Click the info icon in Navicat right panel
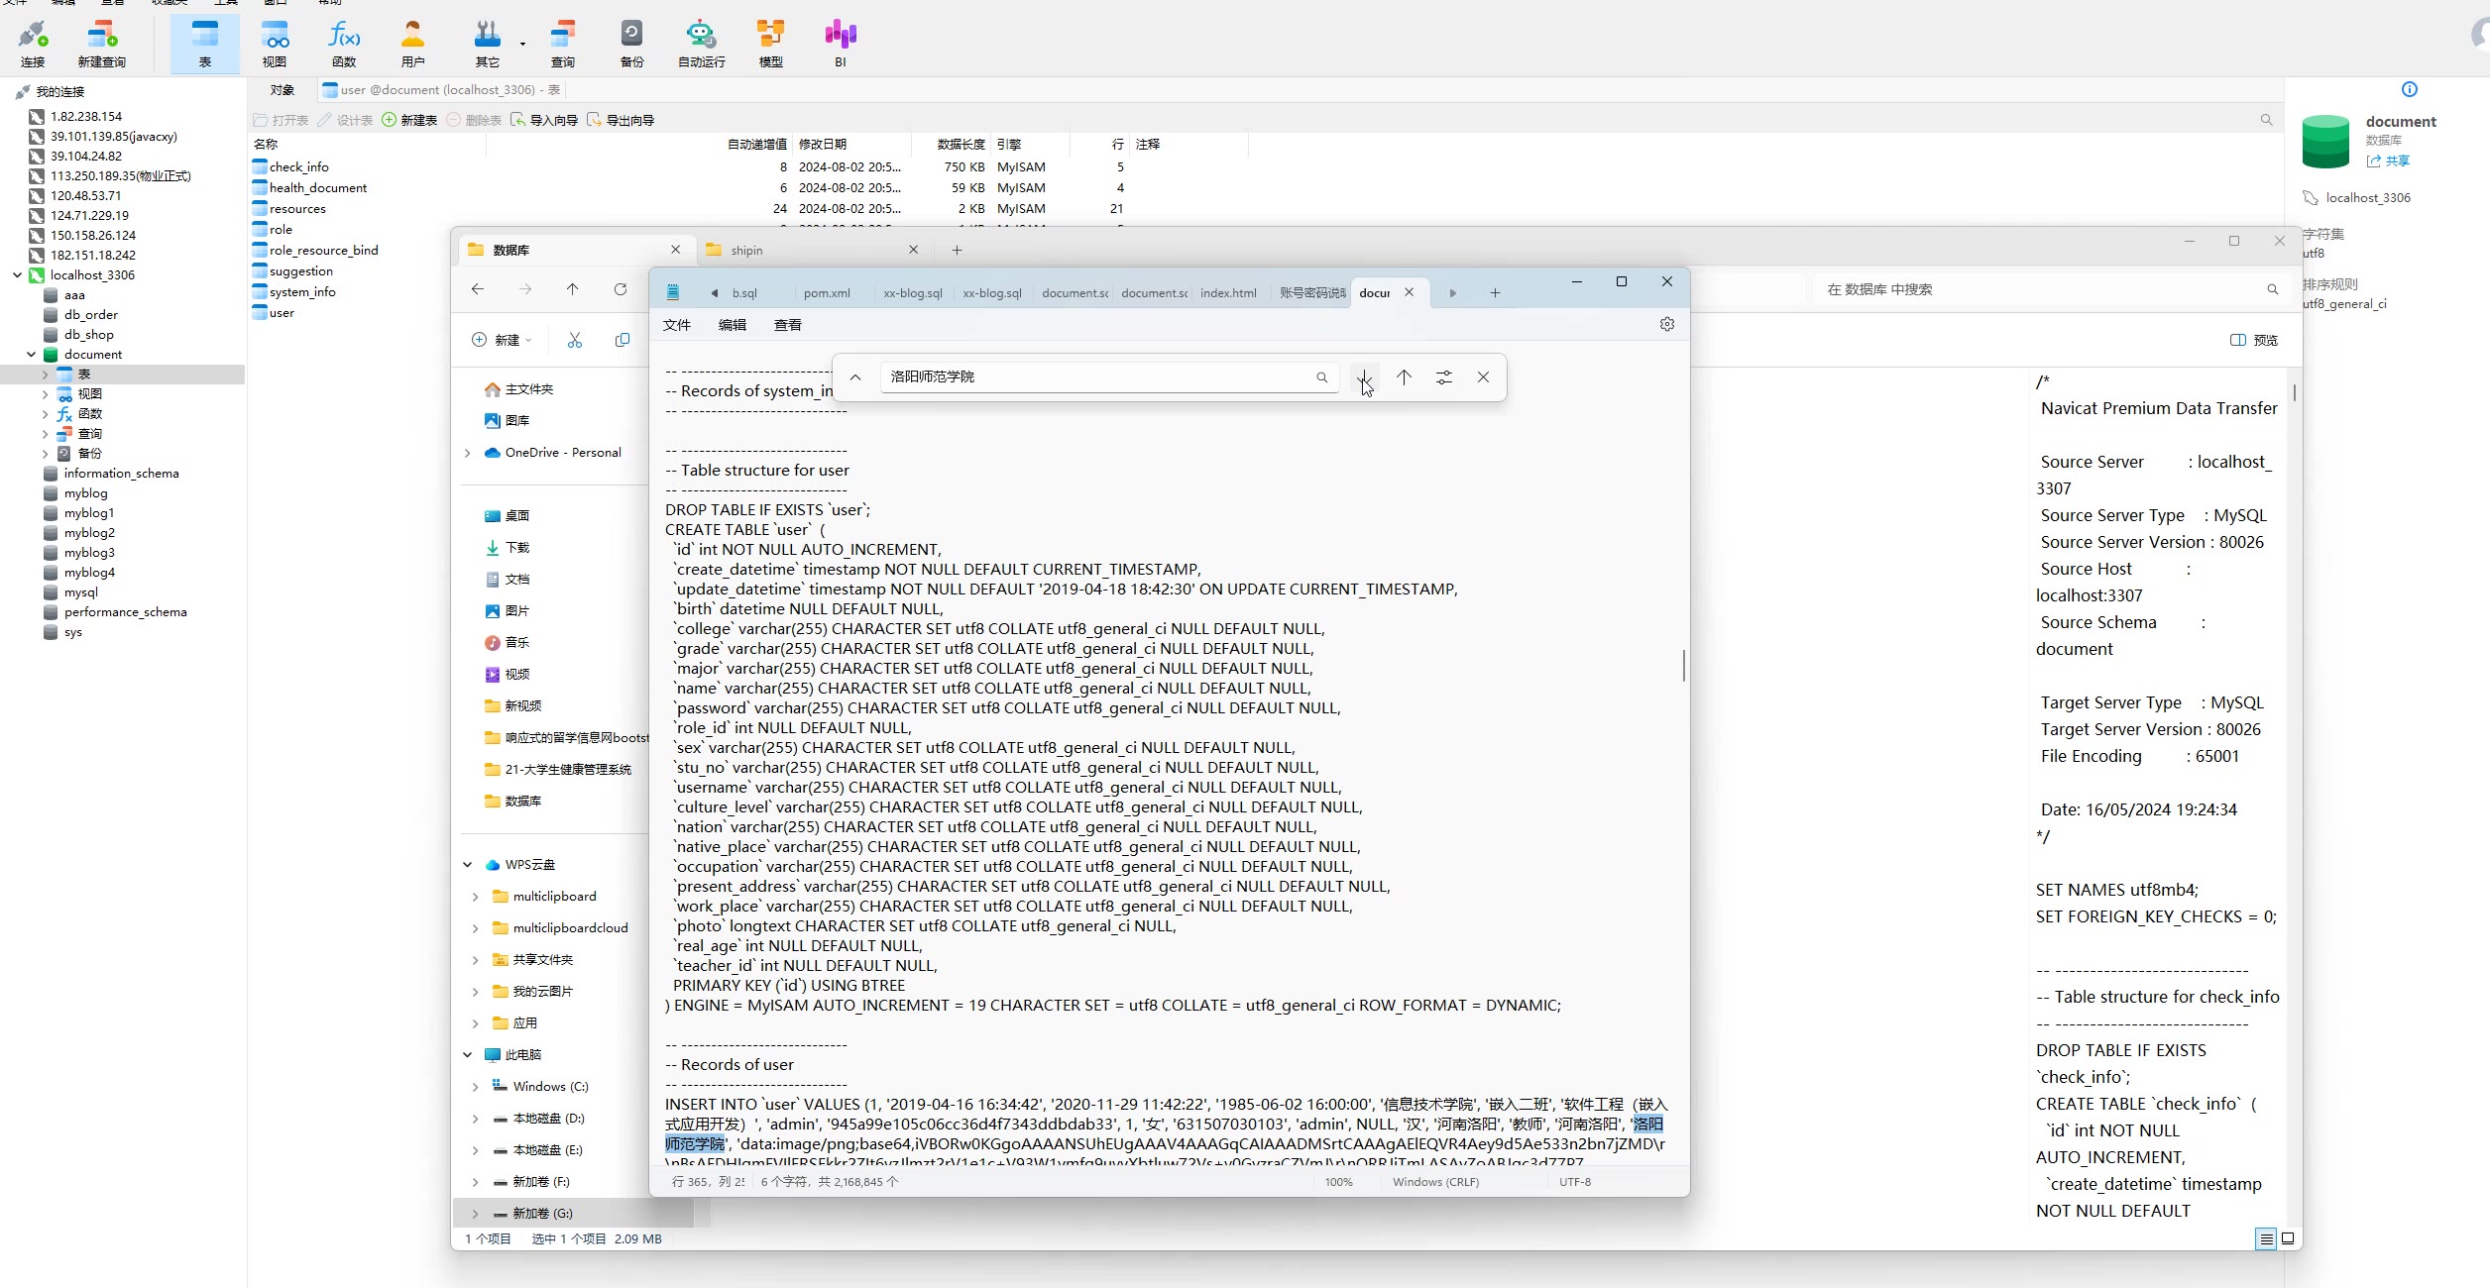The height and width of the screenshot is (1288, 2490). (2410, 89)
